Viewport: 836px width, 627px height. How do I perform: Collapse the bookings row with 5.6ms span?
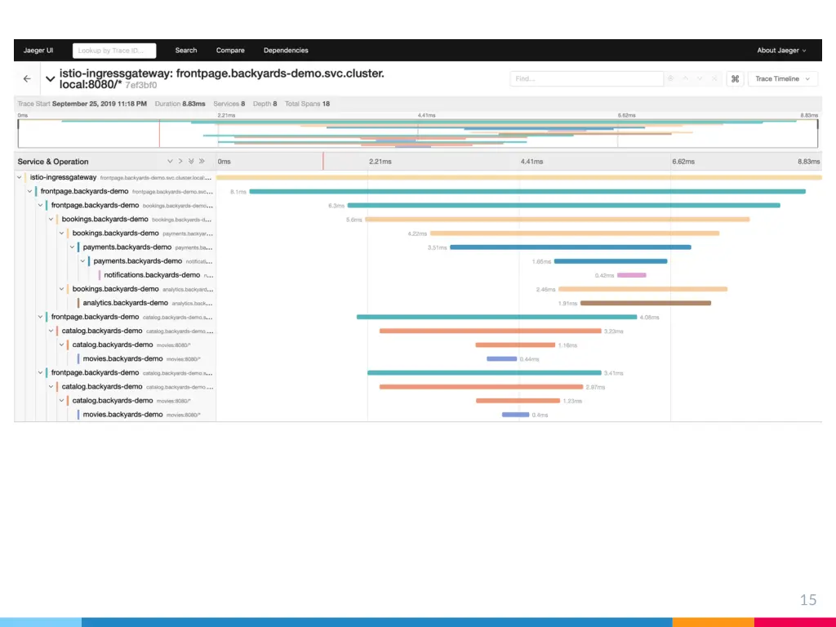point(51,219)
